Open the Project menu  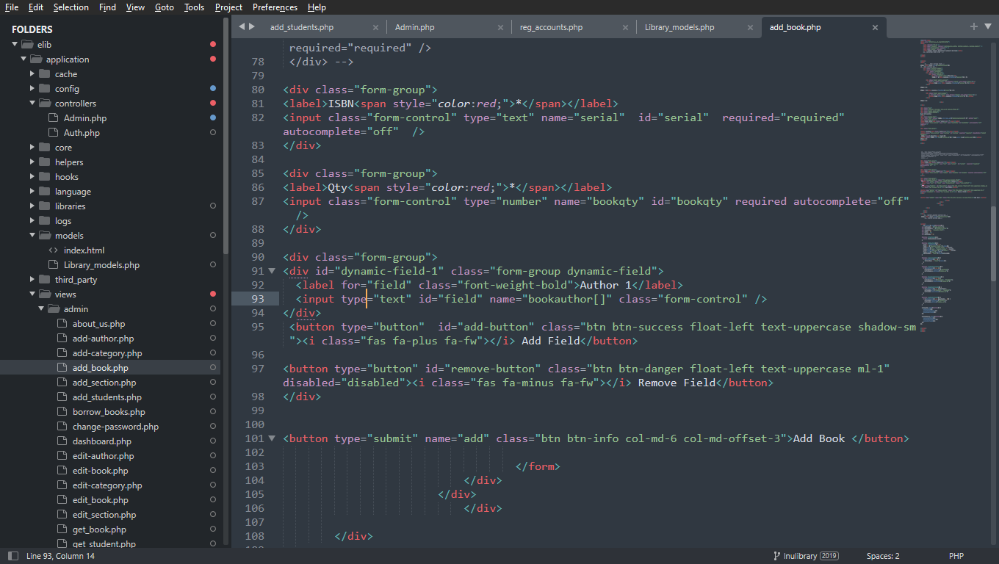228,7
